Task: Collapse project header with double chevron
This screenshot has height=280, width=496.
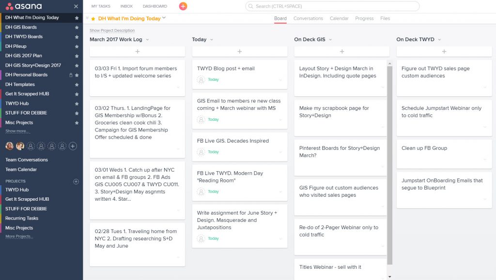Action: (x=87, y=18)
